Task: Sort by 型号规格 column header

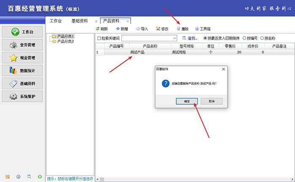Action: pyautogui.click(x=187, y=46)
